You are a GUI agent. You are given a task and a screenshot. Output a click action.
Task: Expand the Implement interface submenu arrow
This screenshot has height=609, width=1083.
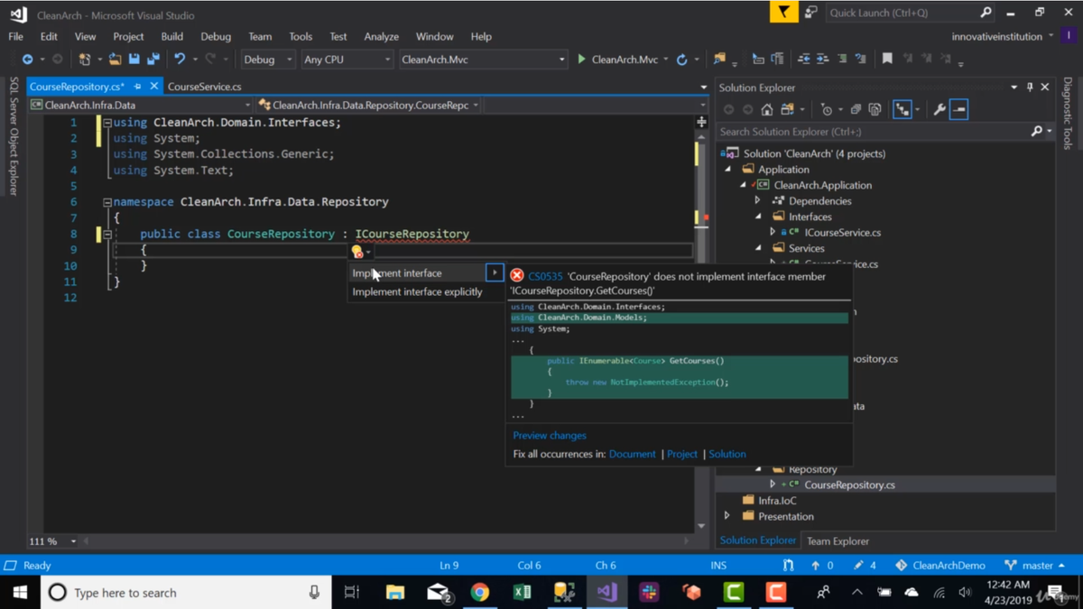click(x=495, y=272)
